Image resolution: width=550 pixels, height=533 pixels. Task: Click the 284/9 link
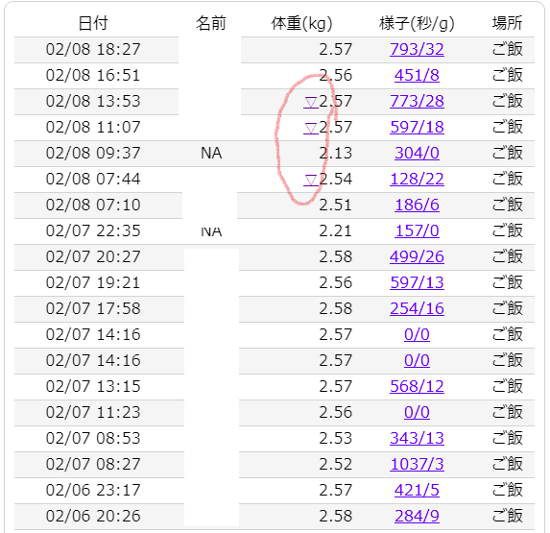(417, 517)
